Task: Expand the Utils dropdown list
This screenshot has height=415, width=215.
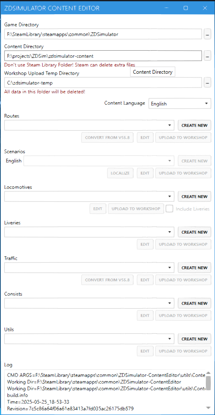Action: 89,339
